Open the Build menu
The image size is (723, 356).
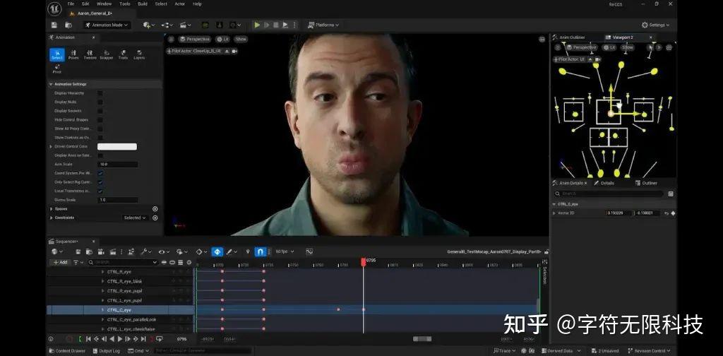pyautogui.click(x=143, y=4)
